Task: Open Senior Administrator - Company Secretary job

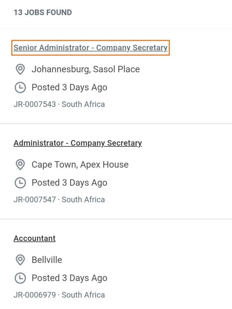Action: coord(90,48)
